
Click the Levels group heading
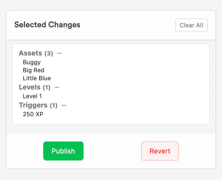pyautogui.click(x=29, y=87)
